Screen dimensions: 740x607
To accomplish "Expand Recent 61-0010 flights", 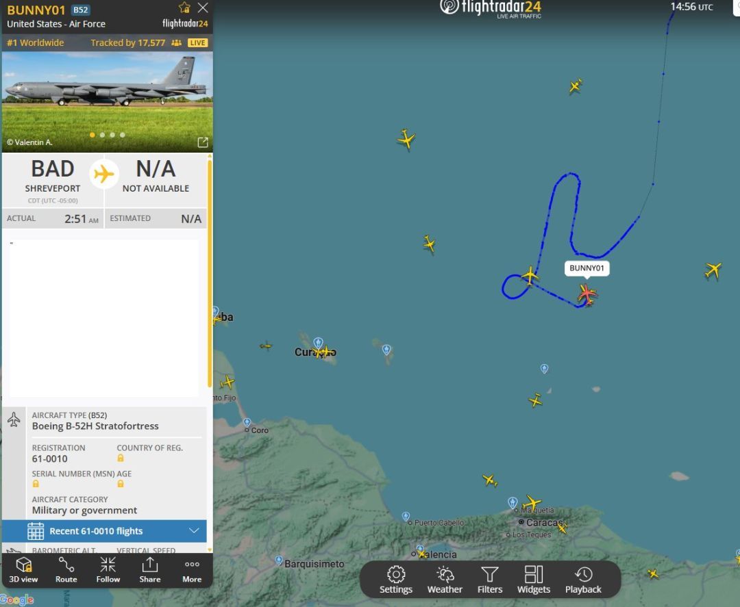I will tap(194, 531).
